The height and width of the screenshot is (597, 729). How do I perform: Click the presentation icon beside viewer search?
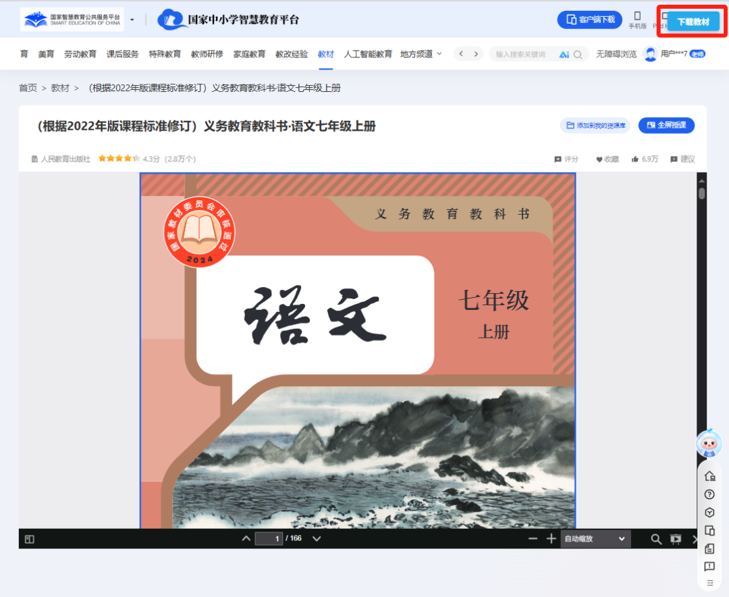coord(676,539)
